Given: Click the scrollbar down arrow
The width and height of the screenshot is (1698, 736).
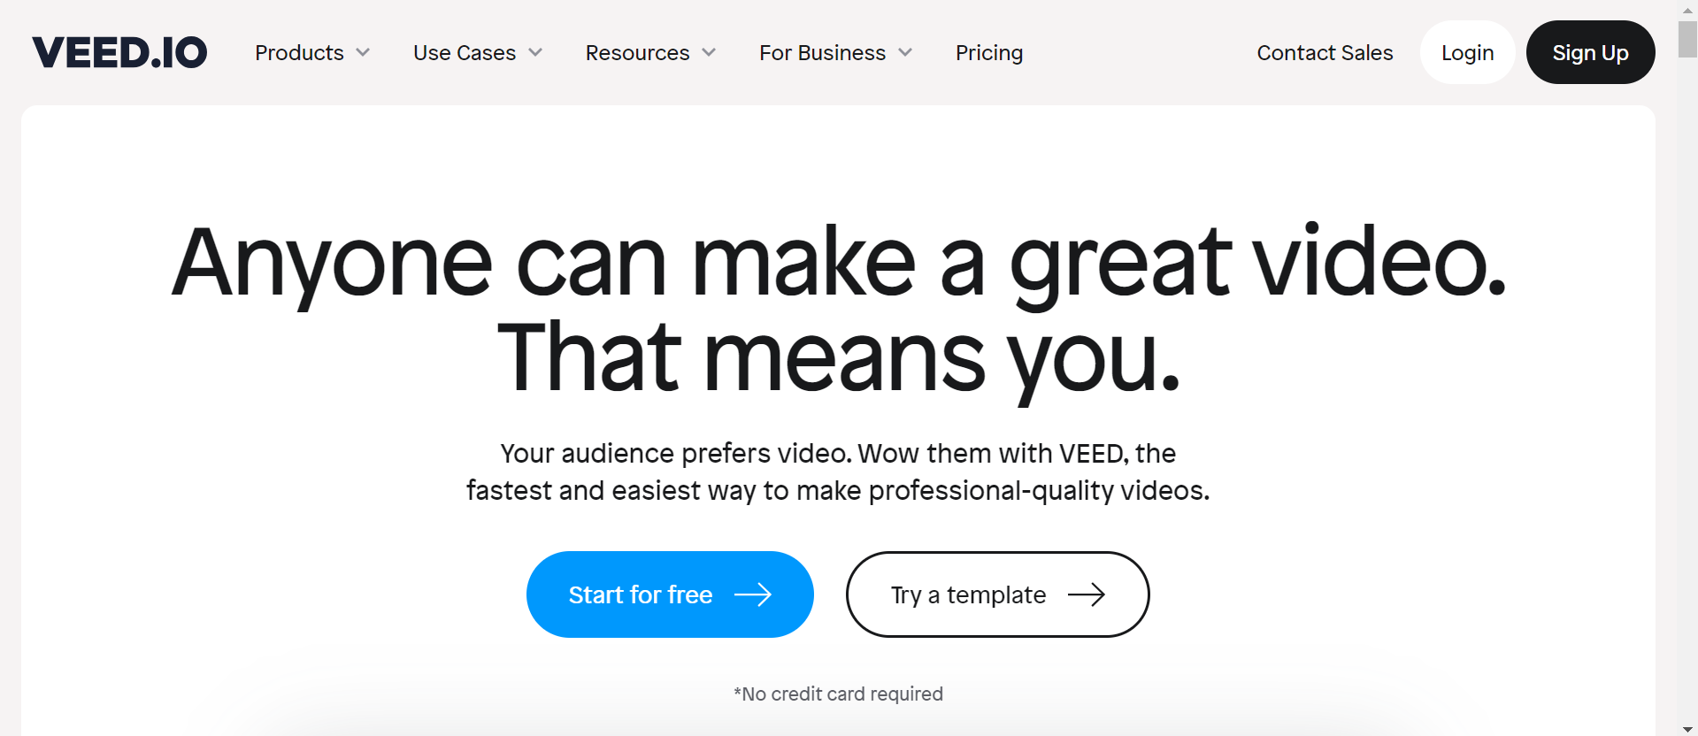Looking at the screenshot, I should 1687,728.
